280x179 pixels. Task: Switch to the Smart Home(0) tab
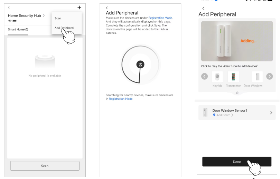coord(18,30)
